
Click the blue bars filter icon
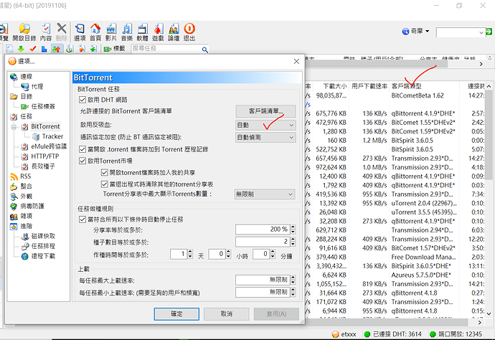tap(44, 49)
